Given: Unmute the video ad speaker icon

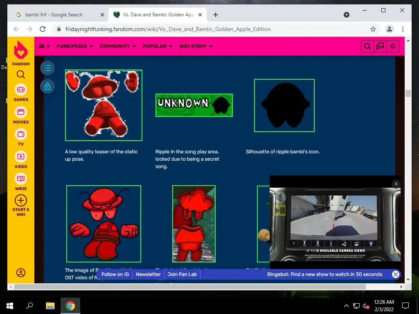Looking at the screenshot, I should click(279, 198).
